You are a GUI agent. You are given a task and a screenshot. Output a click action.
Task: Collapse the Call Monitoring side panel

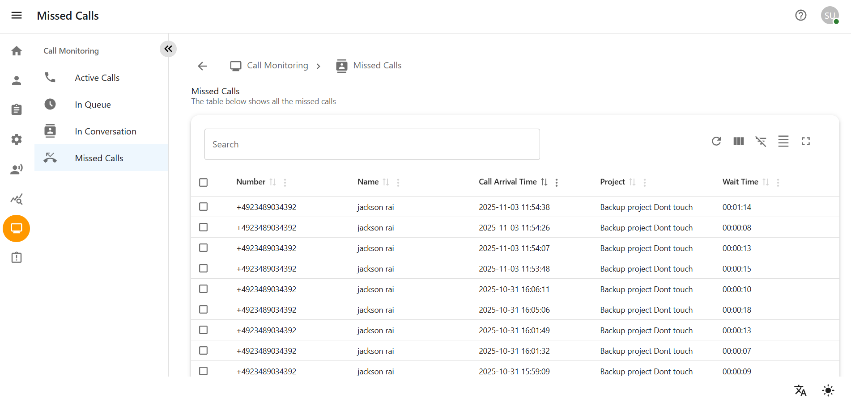[x=168, y=49]
